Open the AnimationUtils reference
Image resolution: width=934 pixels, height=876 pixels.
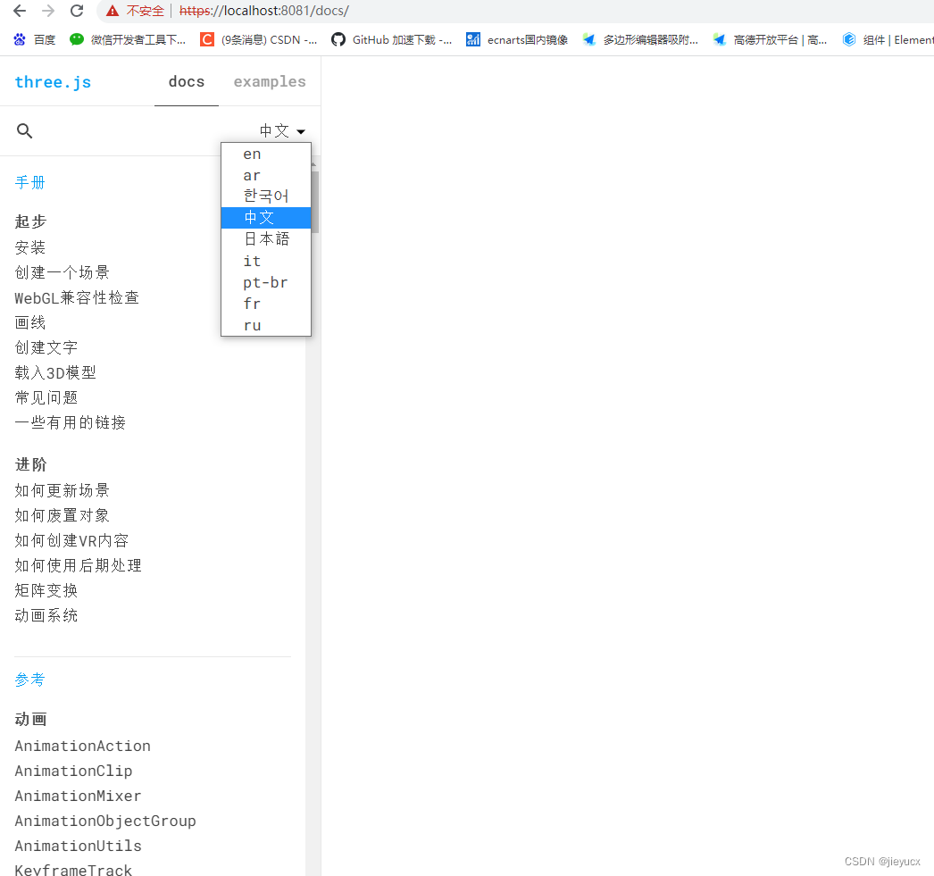tap(78, 847)
